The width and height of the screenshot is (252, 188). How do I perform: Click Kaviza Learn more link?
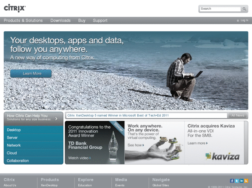(198, 143)
